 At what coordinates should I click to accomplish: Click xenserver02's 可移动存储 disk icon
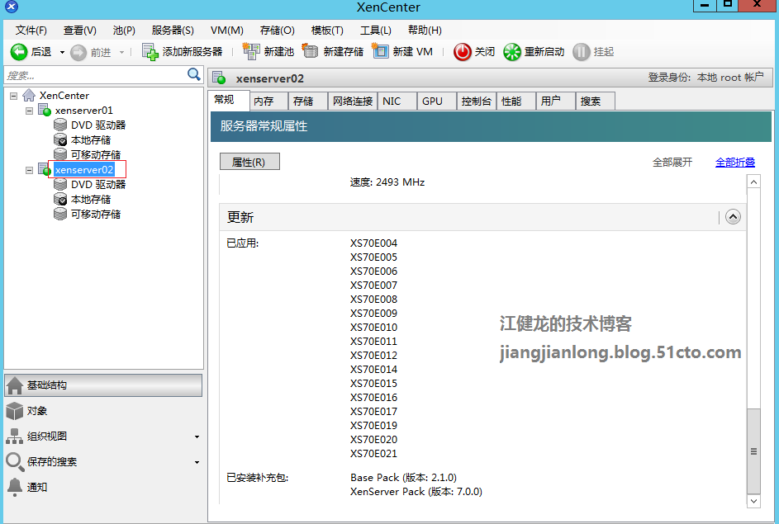(x=60, y=215)
